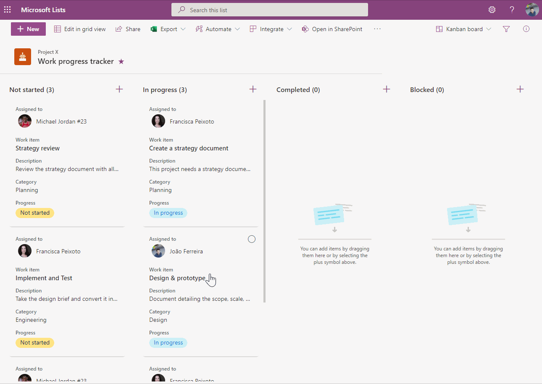Click Open in SharePoint
Viewport: 542px width, 384px height.
[x=332, y=29]
